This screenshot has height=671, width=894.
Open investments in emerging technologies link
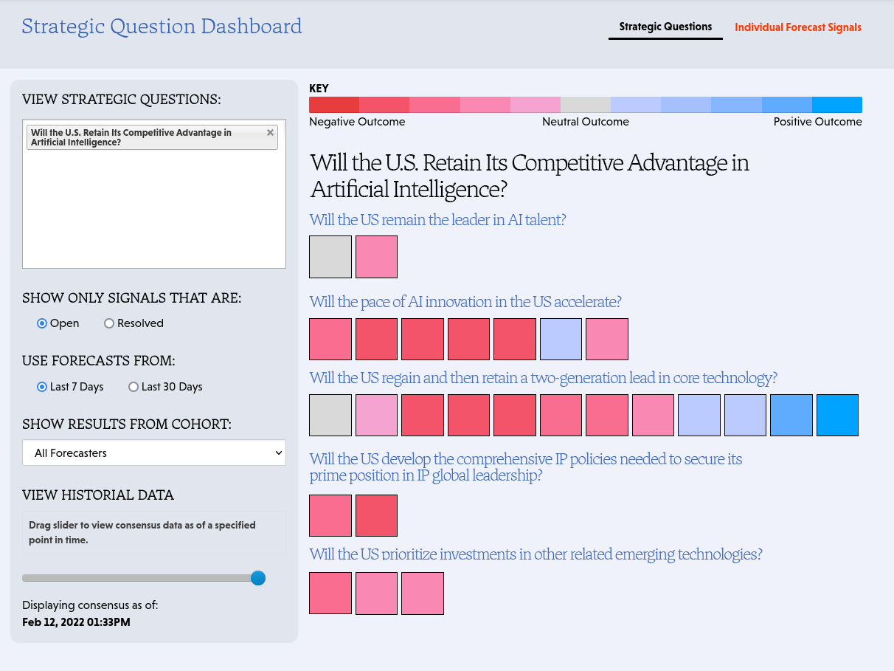click(x=536, y=554)
